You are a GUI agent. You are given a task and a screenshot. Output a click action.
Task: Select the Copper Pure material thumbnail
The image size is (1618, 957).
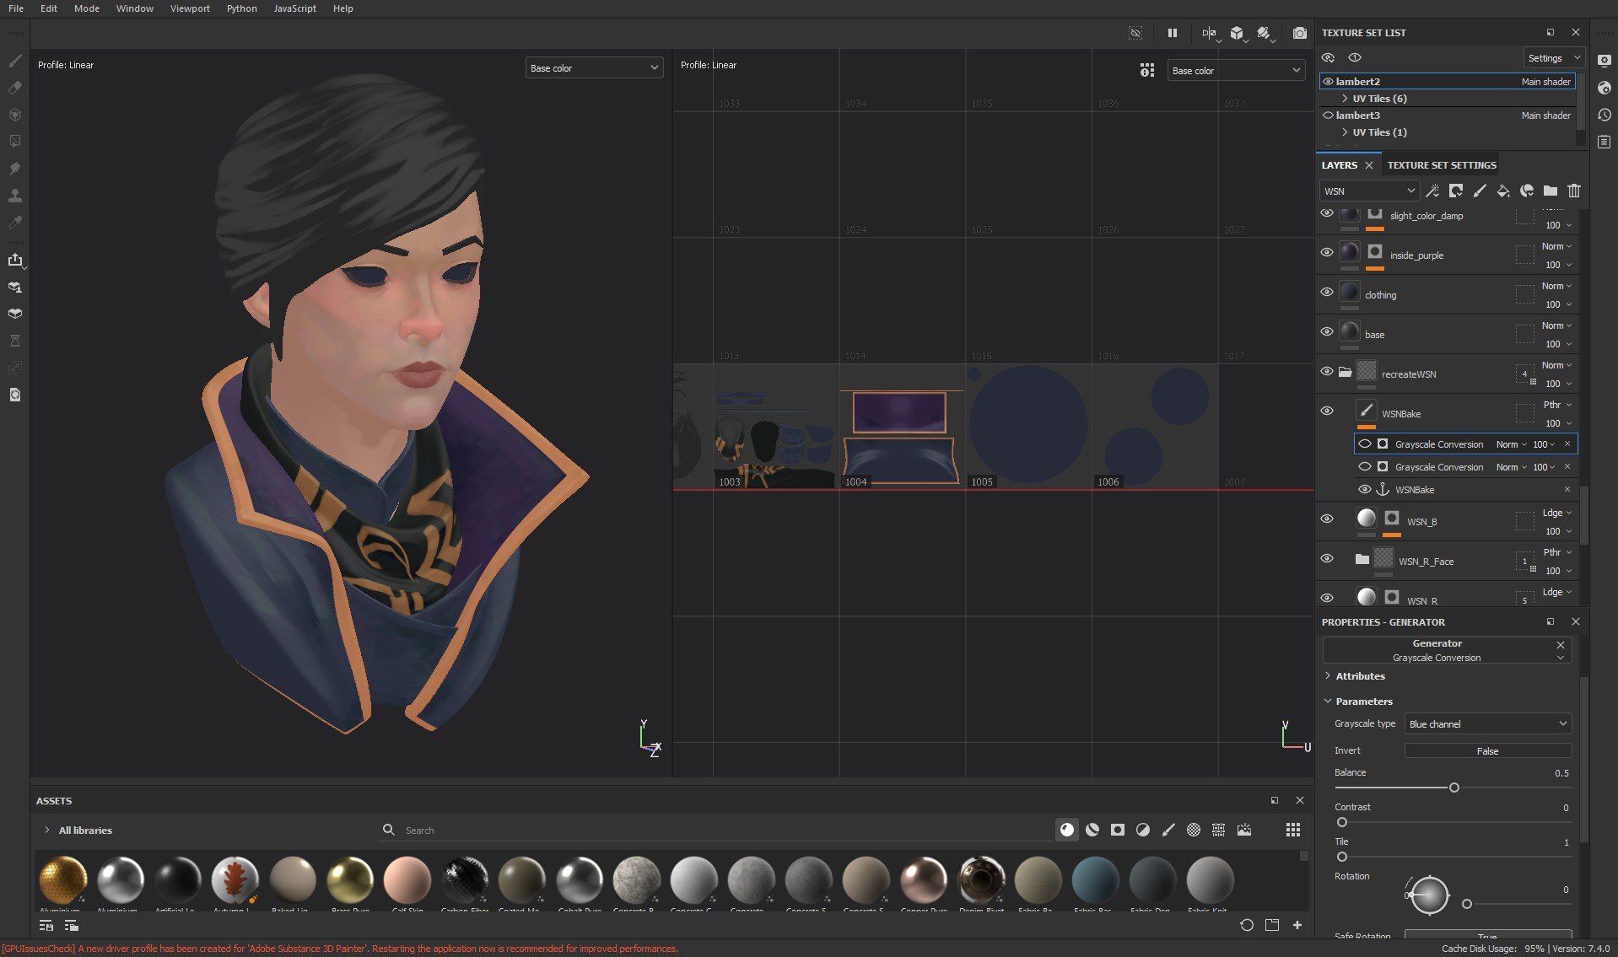coord(924,880)
